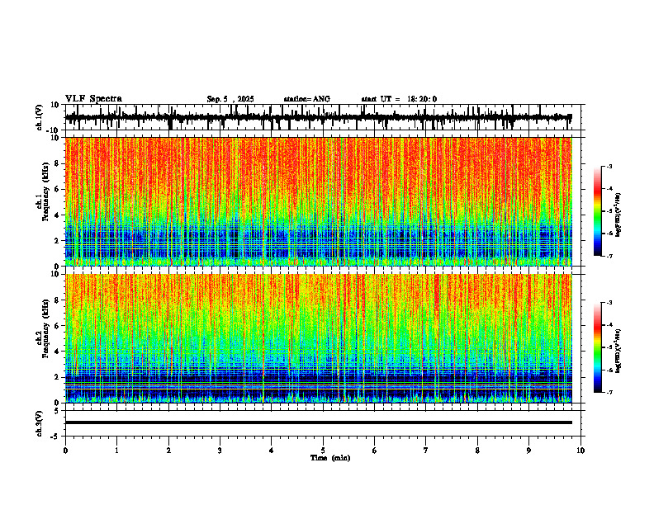This screenshot has width=654, height=505.
Task: Select the date text "Sep. 5, 2025"
Action: point(230,99)
